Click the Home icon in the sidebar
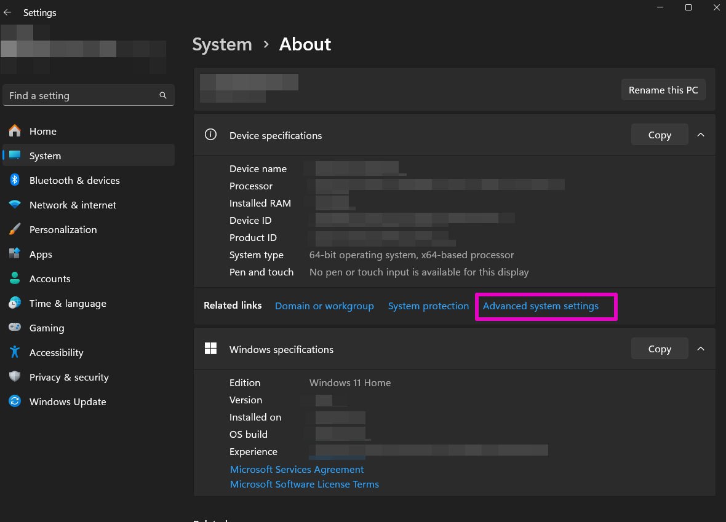The width and height of the screenshot is (726, 522). click(15, 131)
